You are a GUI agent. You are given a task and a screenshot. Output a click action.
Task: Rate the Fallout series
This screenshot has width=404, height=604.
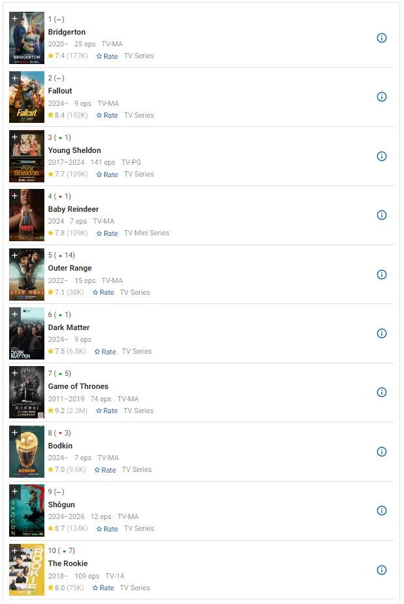[107, 115]
